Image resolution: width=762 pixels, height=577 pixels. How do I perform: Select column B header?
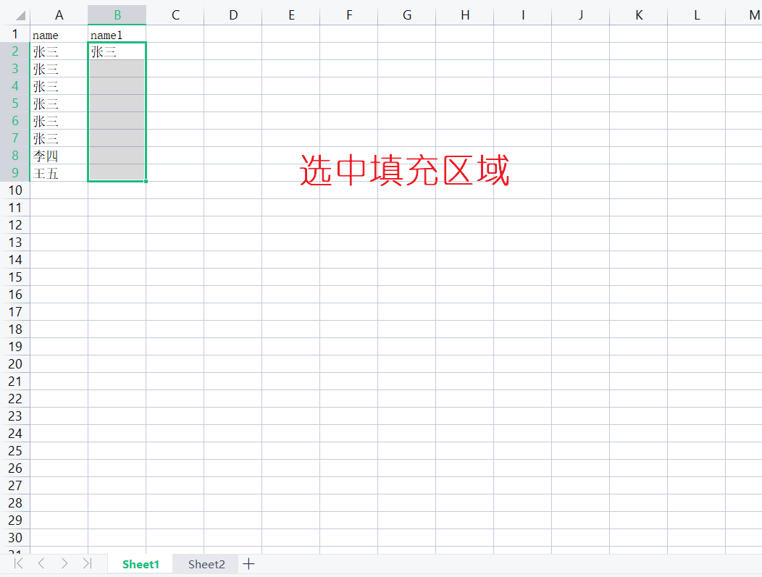[x=117, y=15]
